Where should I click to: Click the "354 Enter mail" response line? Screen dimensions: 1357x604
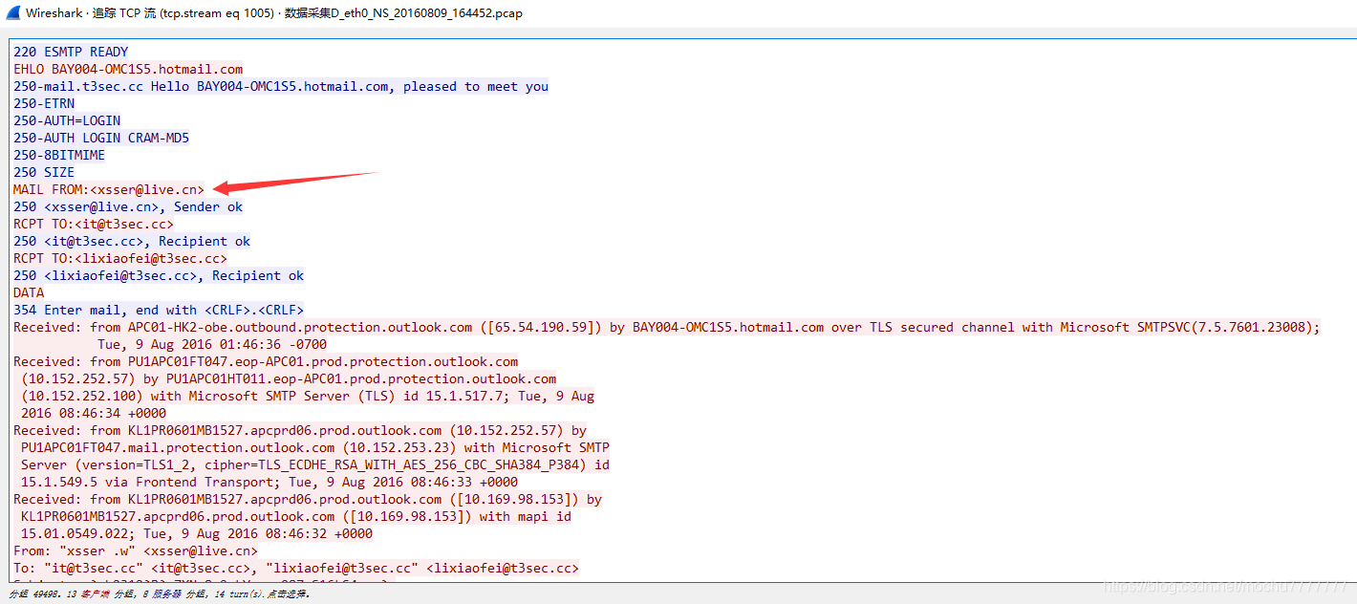point(159,310)
